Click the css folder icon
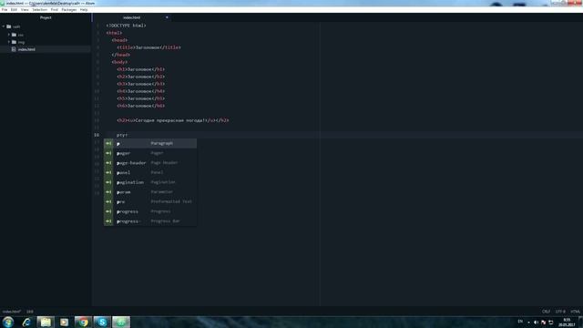 [x=15, y=35]
